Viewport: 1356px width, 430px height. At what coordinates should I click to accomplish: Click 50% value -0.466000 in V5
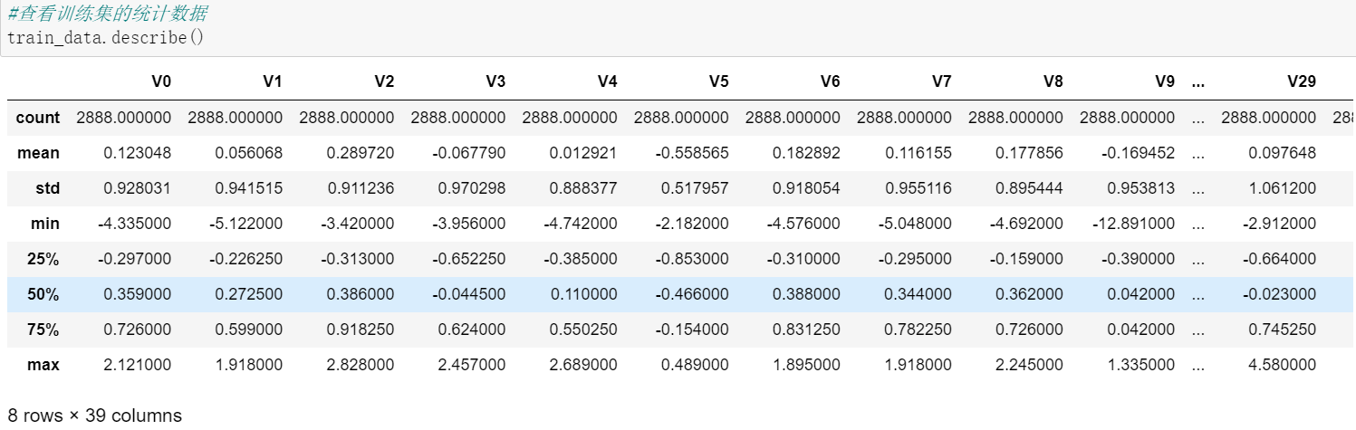[692, 294]
